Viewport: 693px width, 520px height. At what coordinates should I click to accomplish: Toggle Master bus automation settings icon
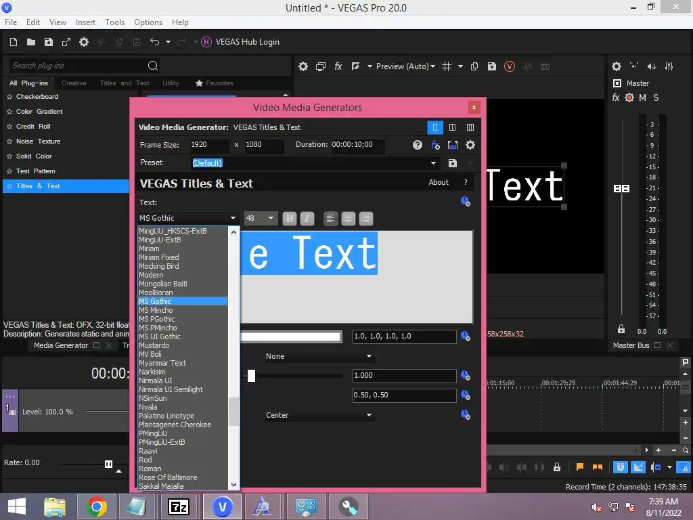pos(629,97)
